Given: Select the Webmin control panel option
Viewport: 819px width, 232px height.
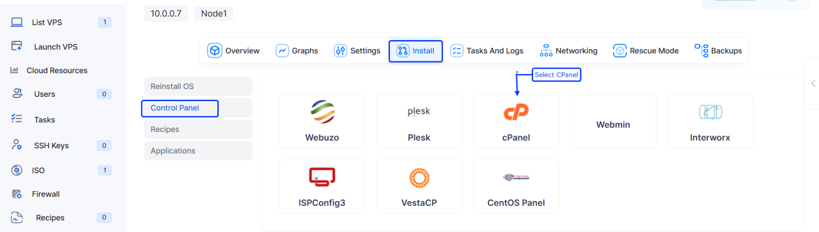Looking at the screenshot, I should pos(613,124).
